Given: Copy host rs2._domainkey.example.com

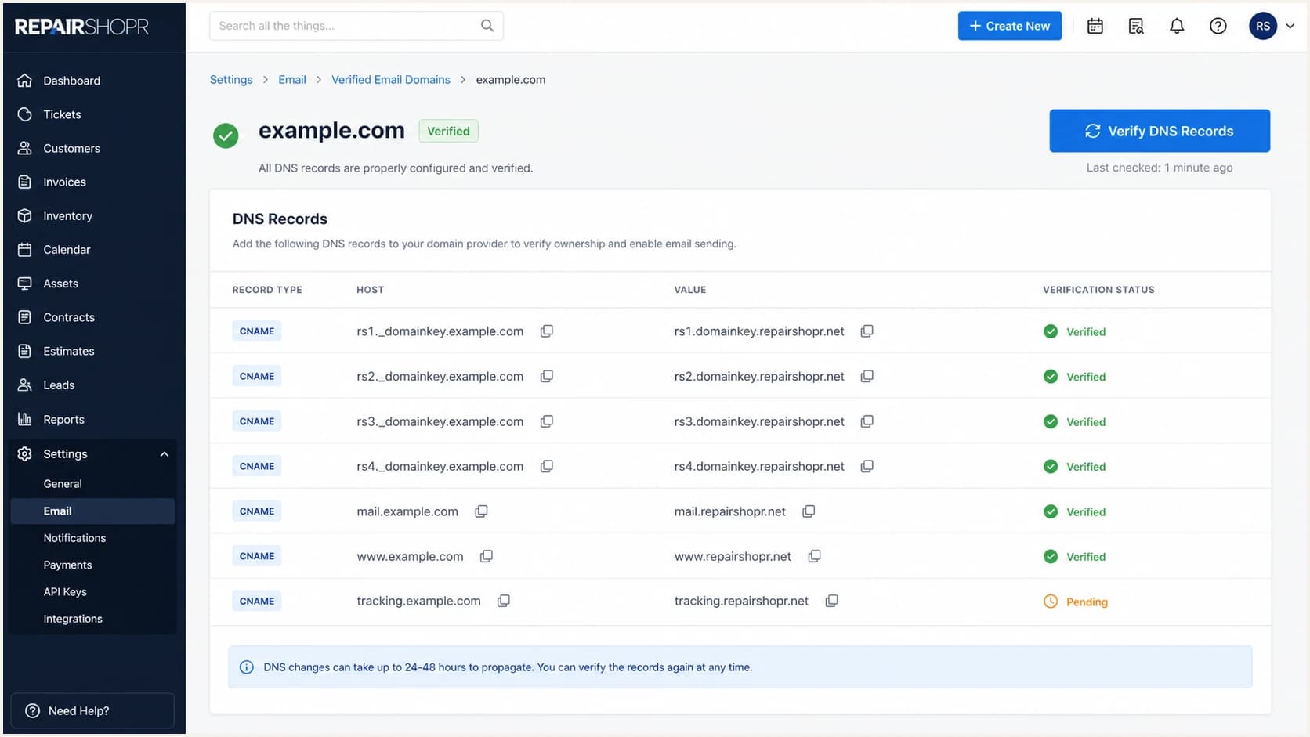Looking at the screenshot, I should coord(547,376).
